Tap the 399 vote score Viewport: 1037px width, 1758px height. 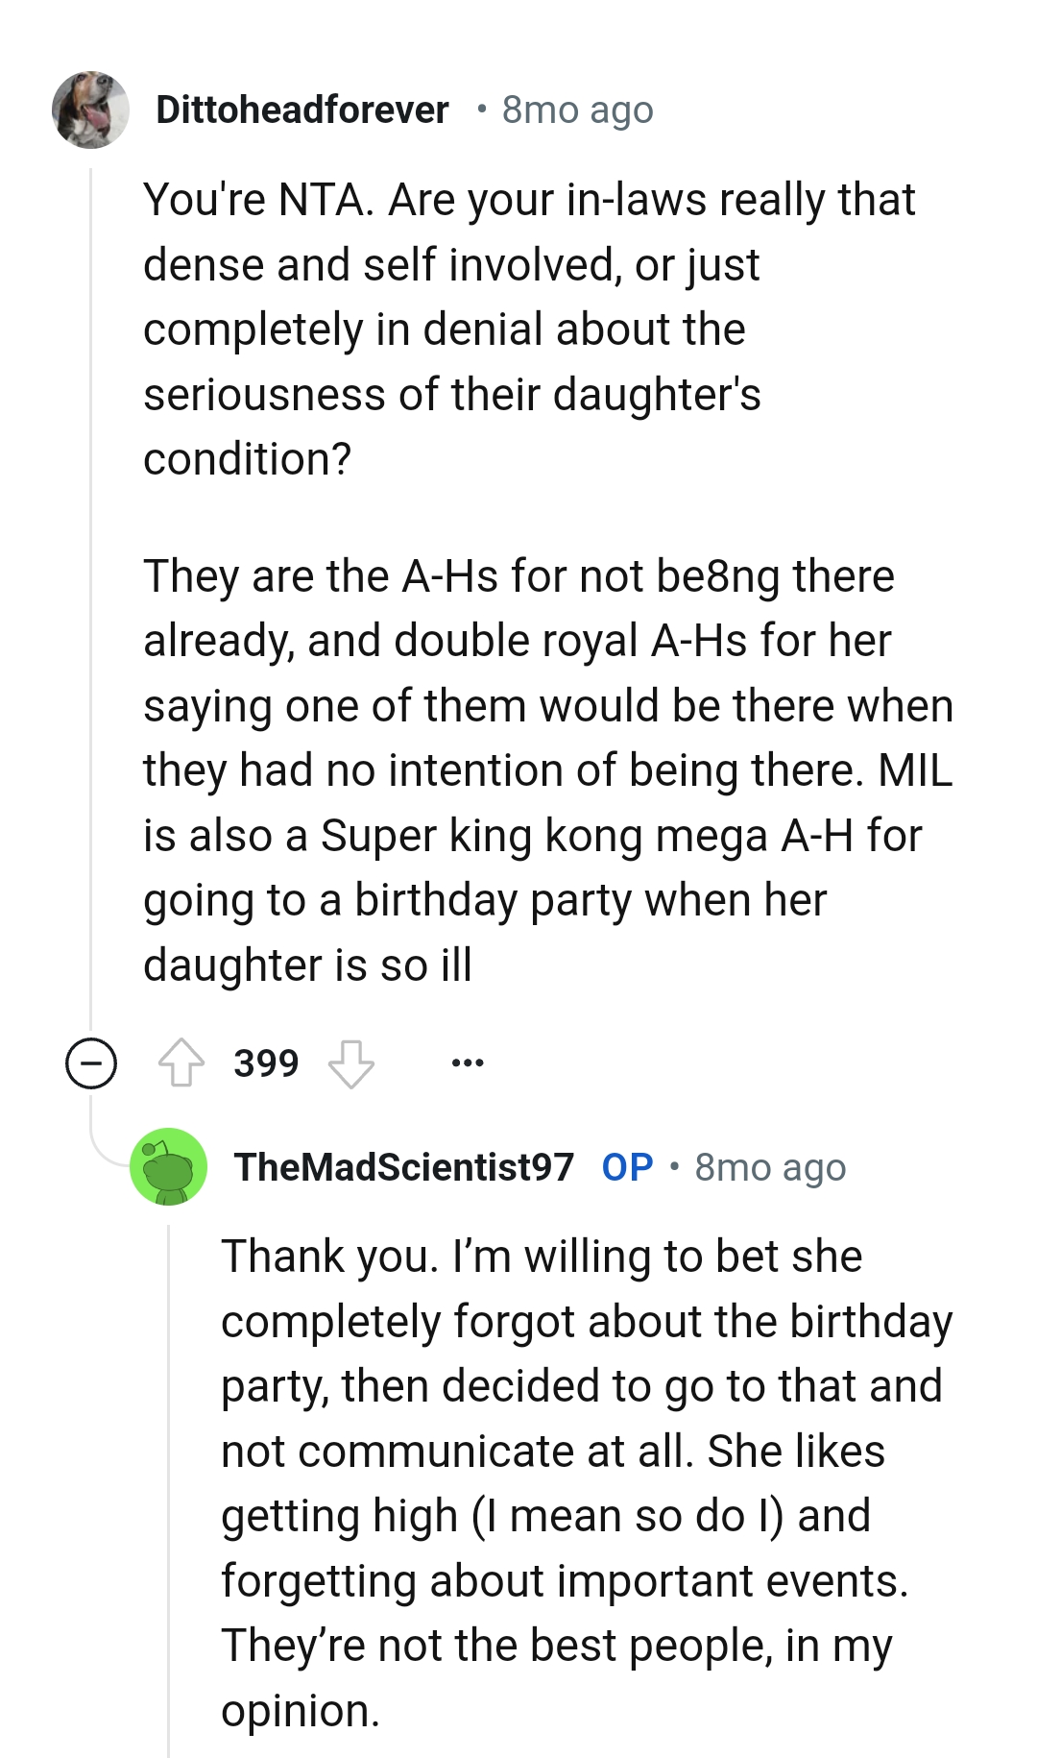[266, 1063]
